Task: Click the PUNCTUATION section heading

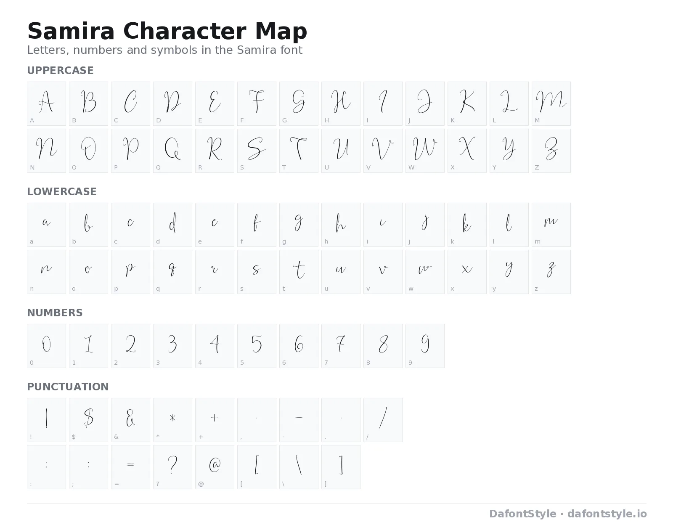Action: (68, 387)
